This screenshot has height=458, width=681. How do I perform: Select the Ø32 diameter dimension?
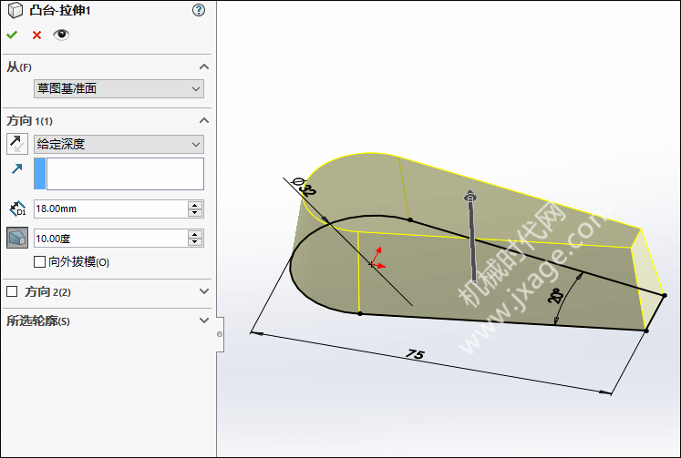tap(304, 188)
